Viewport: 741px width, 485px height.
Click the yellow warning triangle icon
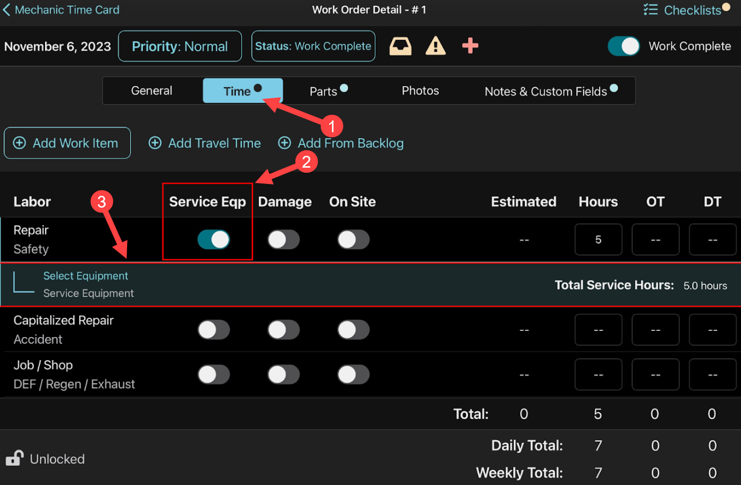tap(435, 46)
